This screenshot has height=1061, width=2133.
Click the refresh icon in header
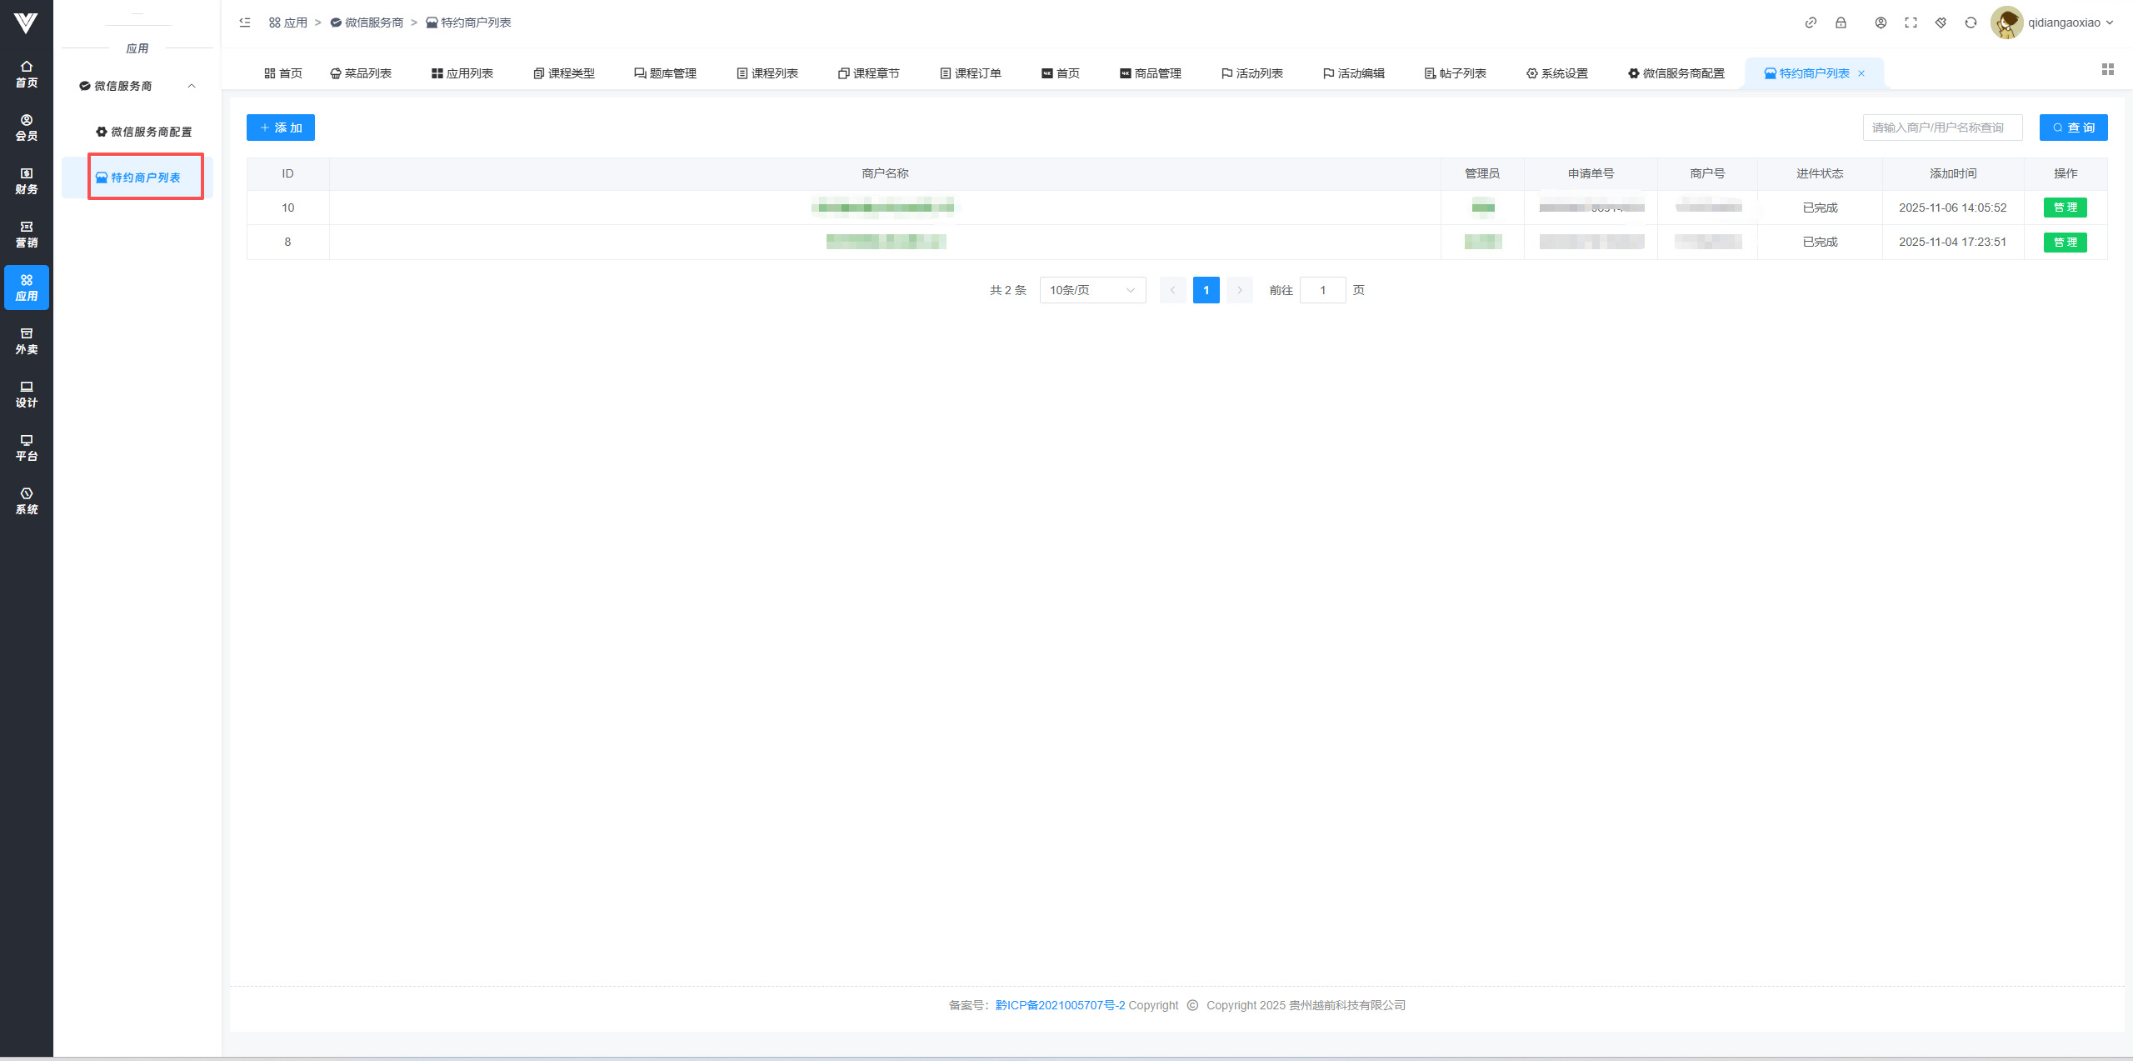(1971, 23)
